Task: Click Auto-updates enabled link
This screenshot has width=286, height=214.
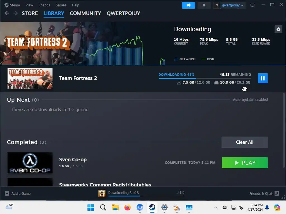Action: pos(250,100)
